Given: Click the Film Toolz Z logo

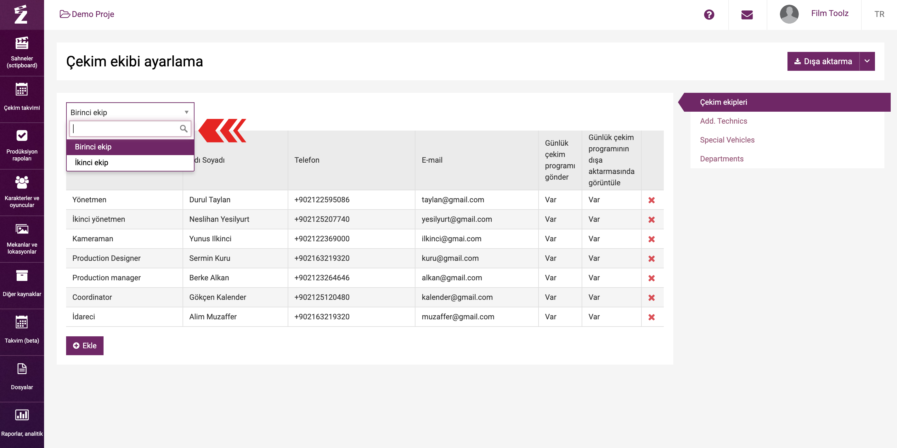Looking at the screenshot, I should click(x=21, y=14).
